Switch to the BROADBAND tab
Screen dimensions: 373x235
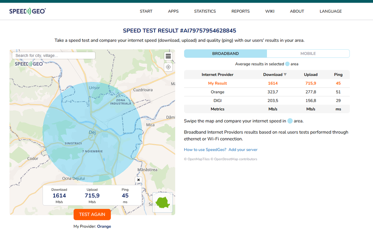coord(226,53)
